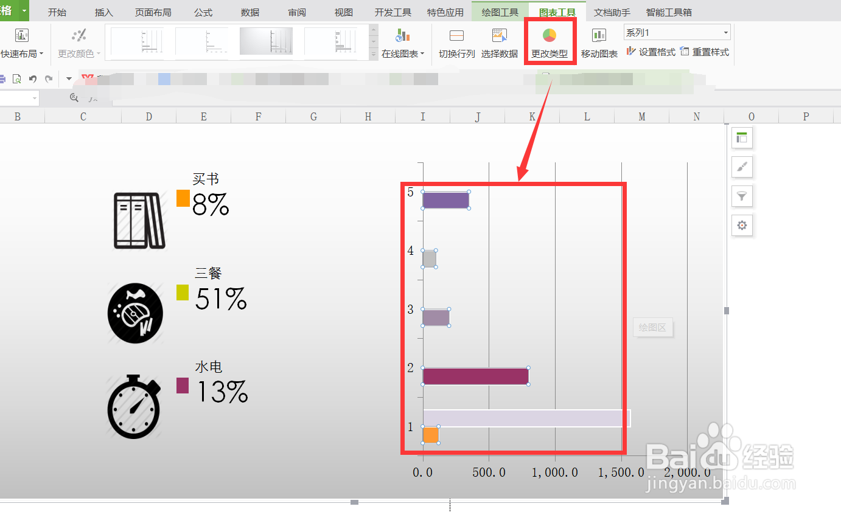Image resolution: width=841 pixels, height=512 pixels.
Task: Select the fourth chart style thumbnail
Action: tap(330, 41)
